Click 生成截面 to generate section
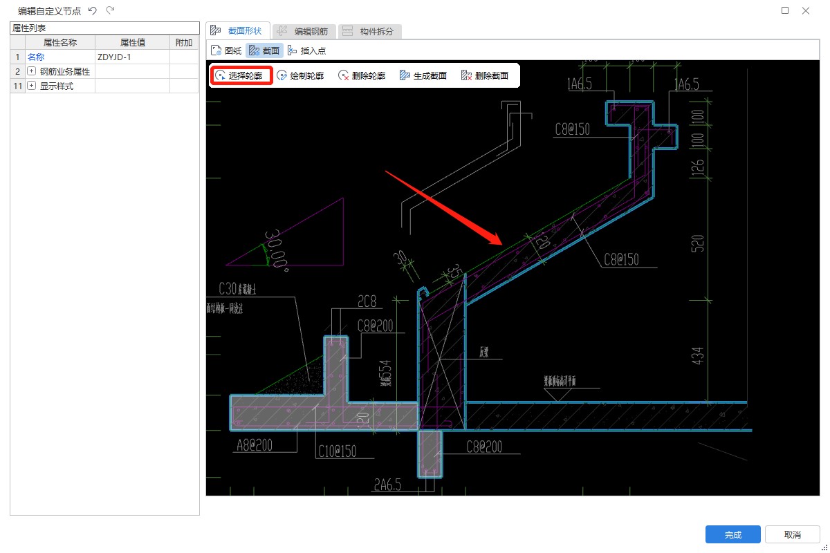 (x=423, y=75)
